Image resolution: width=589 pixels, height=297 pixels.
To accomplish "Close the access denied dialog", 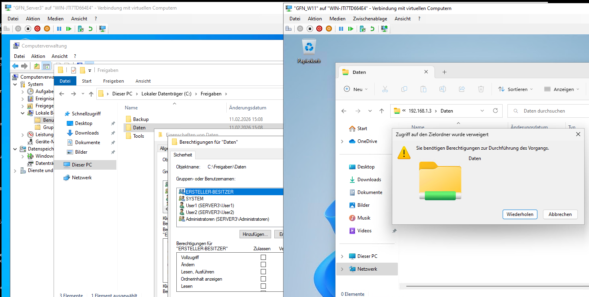I will (x=578, y=135).
